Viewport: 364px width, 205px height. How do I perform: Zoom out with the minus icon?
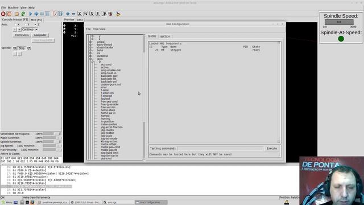point(73,14)
